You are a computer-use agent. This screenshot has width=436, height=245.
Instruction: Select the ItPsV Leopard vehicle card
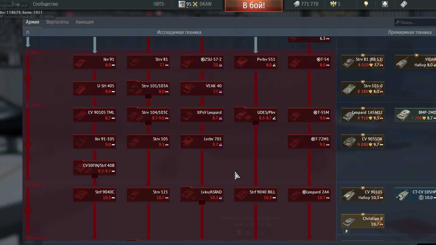tap(202, 115)
